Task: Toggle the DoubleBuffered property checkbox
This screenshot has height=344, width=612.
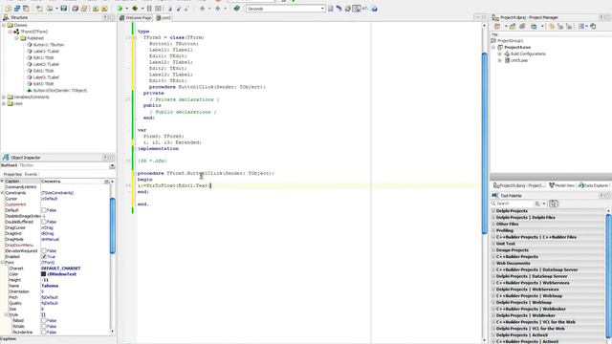Action: click(x=44, y=222)
